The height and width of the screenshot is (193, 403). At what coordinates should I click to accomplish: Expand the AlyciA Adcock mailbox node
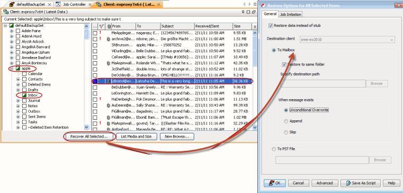(x=12, y=42)
